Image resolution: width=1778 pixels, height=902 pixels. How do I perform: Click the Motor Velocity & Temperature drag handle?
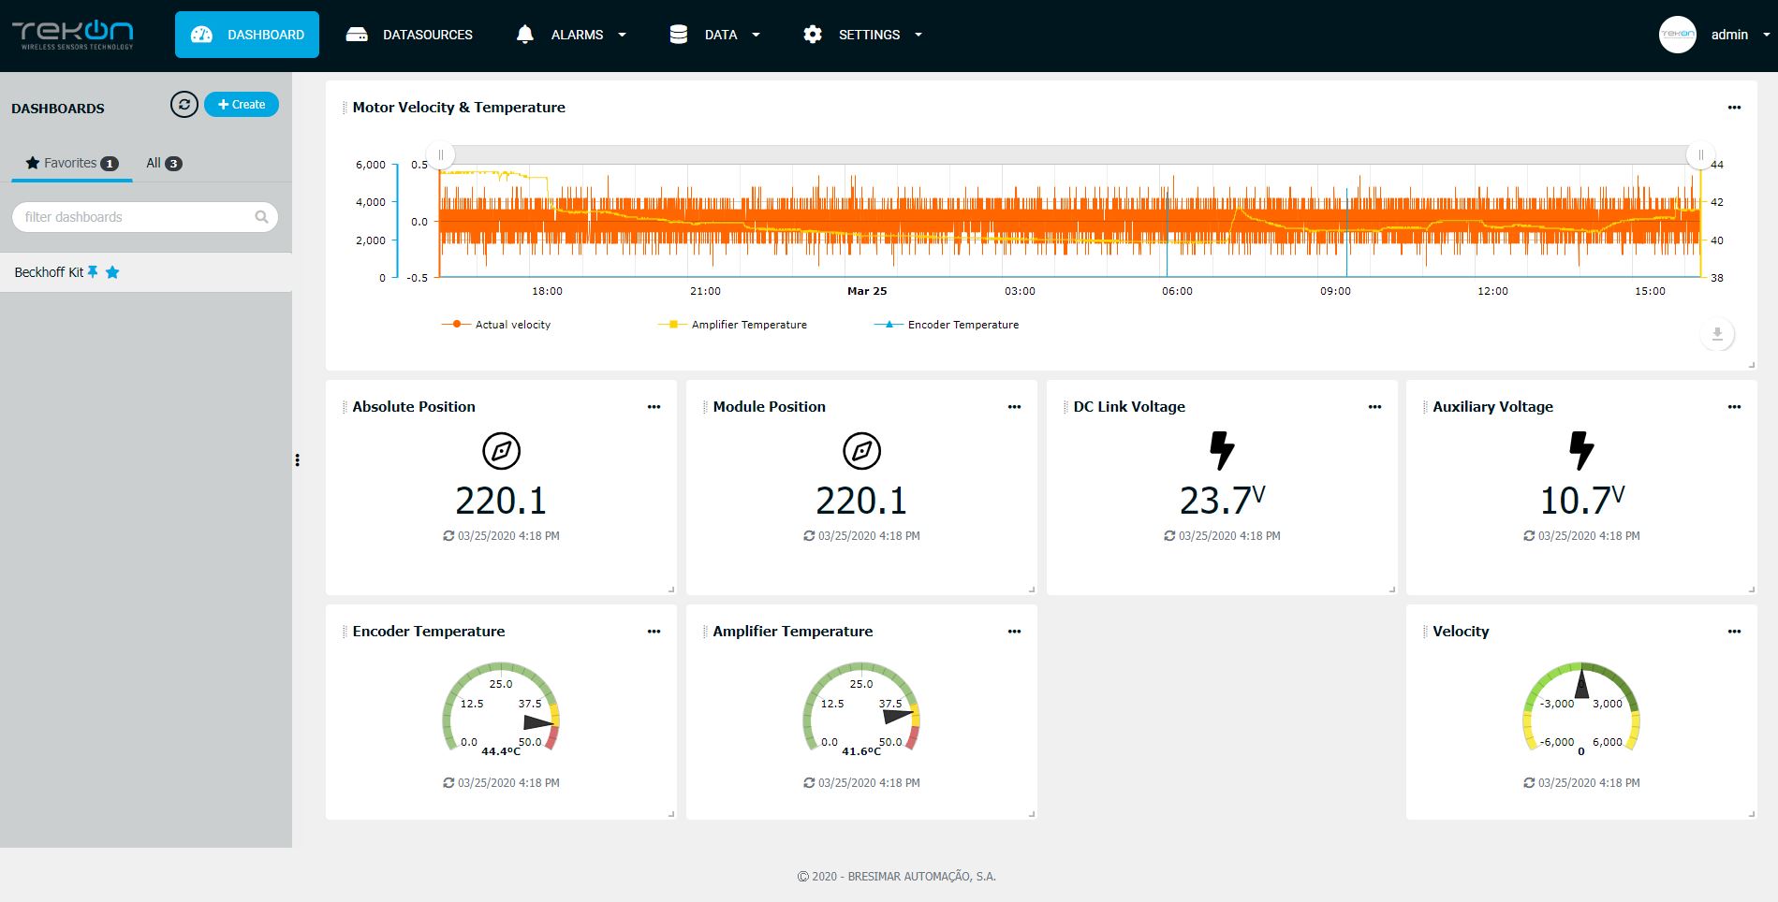click(x=345, y=108)
